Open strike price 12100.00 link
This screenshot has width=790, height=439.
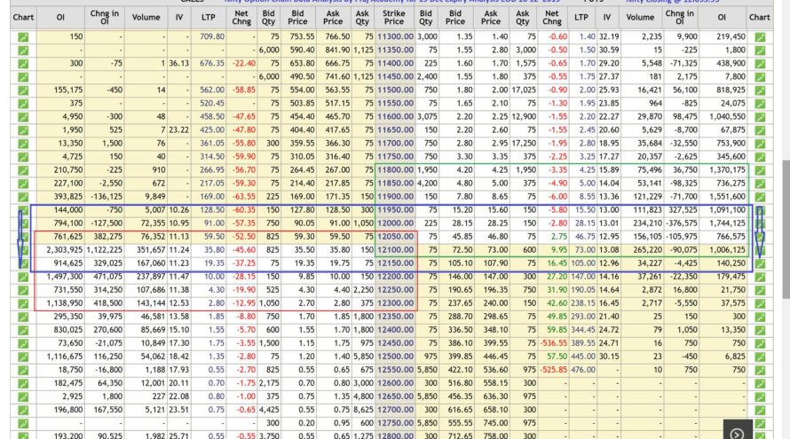click(395, 250)
